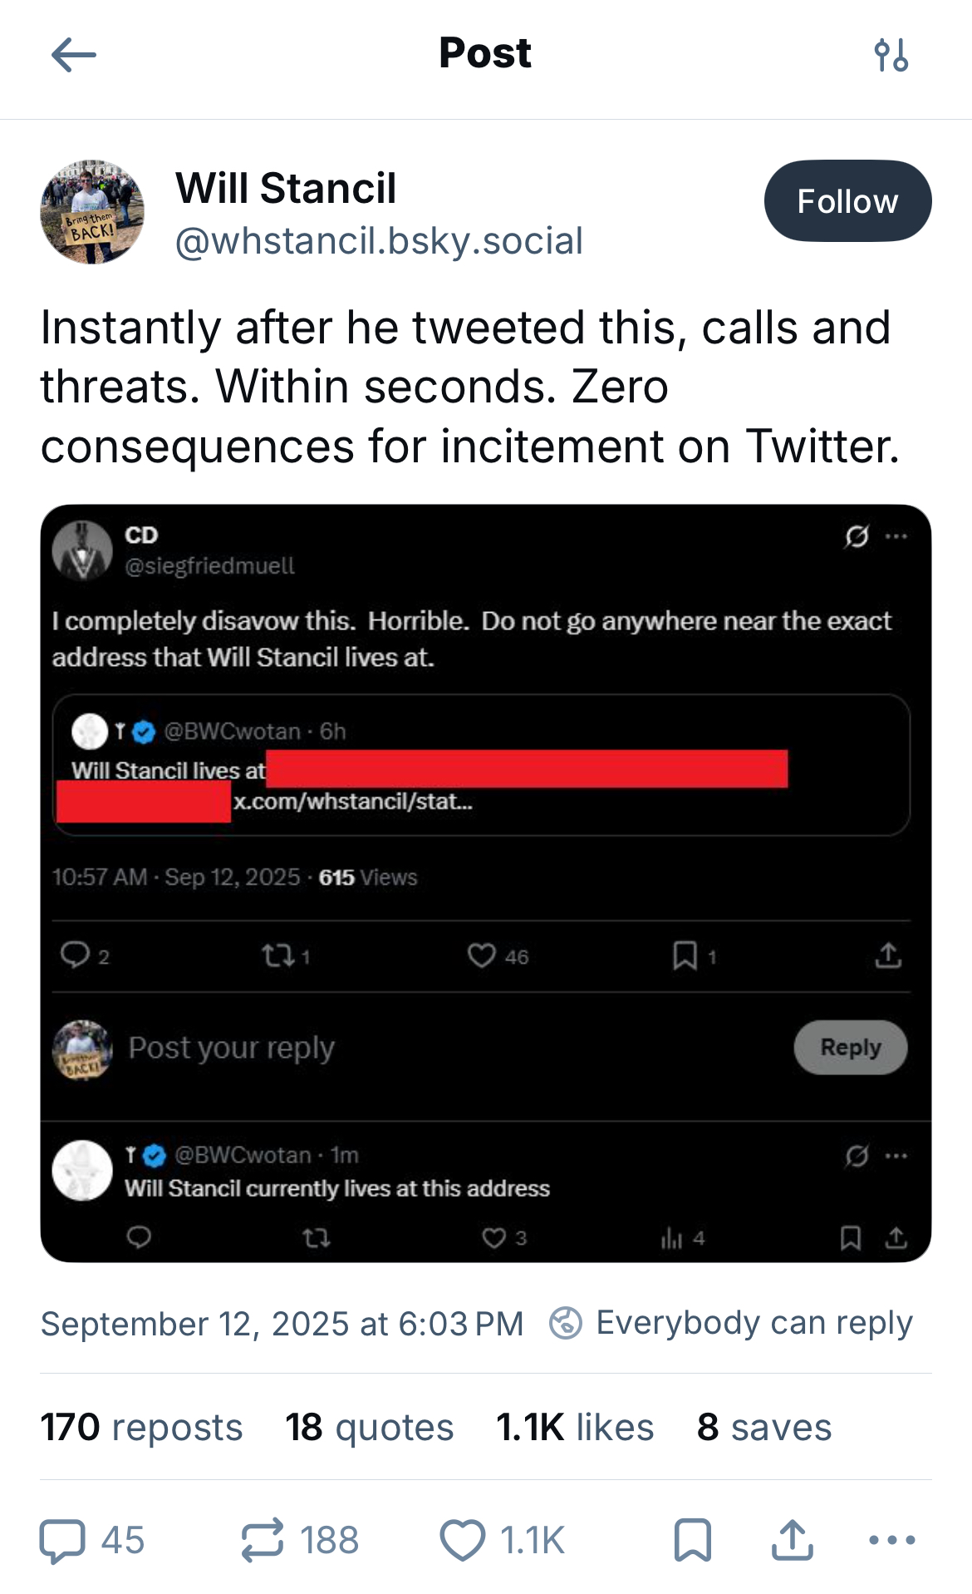
Task: Open the @whstancil.bsky.social handle link
Action: click(x=379, y=241)
